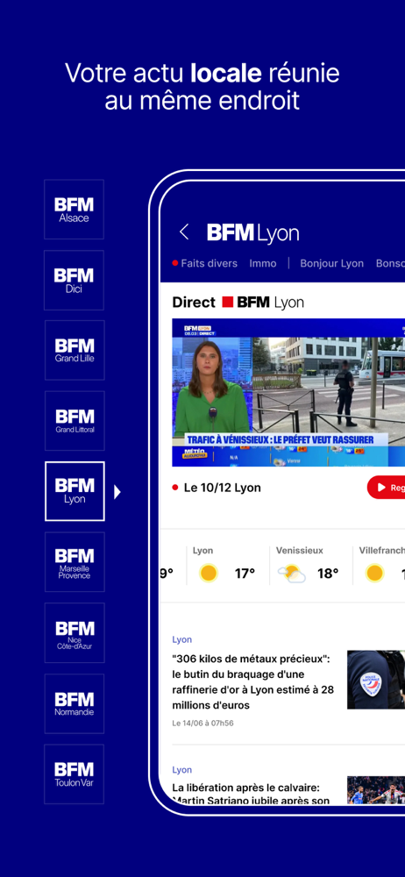
Task: Choose the BFM Toulon Var channel tile
Action: 74,774
